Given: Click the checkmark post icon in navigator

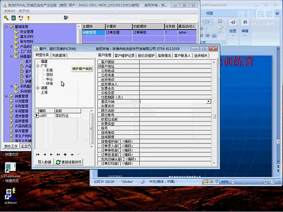Looking at the screenshot, I should pos(79,154).
